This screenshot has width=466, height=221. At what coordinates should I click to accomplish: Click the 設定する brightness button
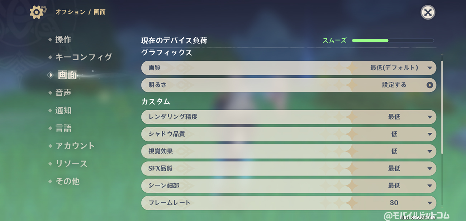click(394, 85)
